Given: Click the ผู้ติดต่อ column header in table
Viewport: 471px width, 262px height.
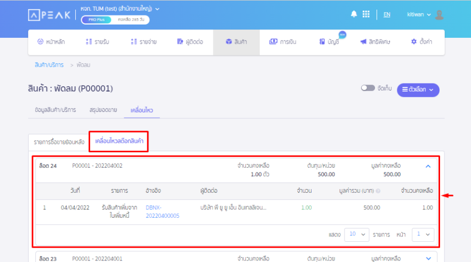Looking at the screenshot, I should point(209,191).
